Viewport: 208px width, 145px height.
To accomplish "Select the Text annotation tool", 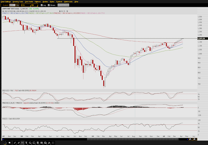I will pos(26,143).
